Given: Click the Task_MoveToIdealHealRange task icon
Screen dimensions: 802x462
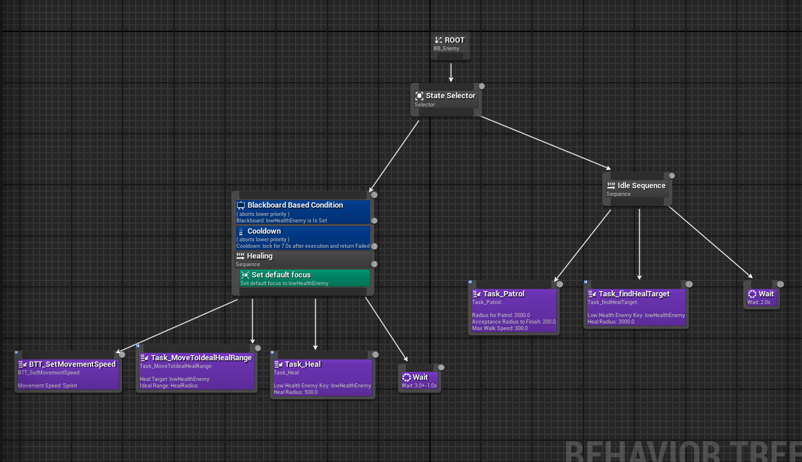Looking at the screenshot, I should pos(145,358).
